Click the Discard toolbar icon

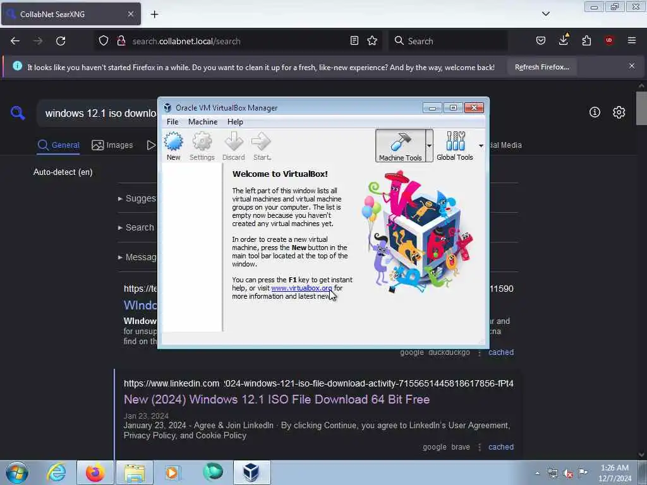pyautogui.click(x=234, y=146)
